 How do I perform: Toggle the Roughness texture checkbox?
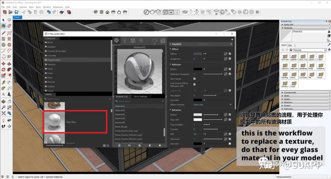[230, 59]
